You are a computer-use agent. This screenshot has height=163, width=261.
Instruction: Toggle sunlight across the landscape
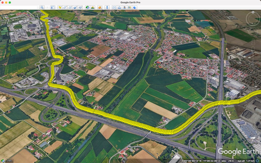(93, 7)
